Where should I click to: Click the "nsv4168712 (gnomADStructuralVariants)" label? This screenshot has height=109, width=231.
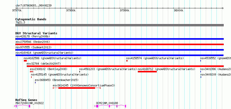(166, 69)
